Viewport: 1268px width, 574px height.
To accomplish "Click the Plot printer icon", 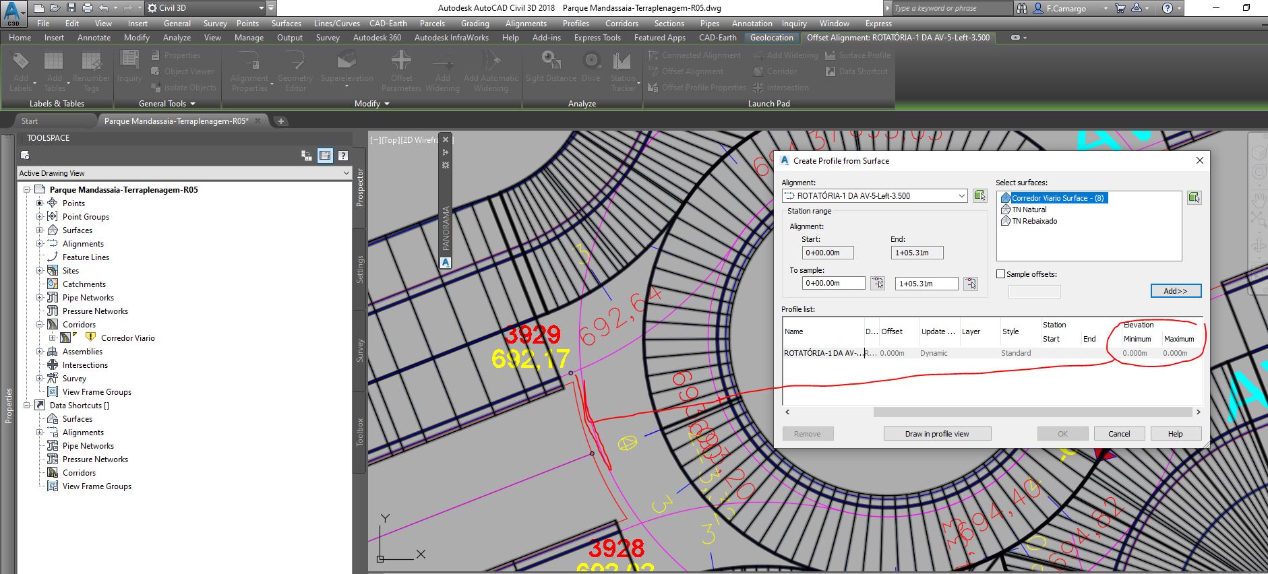I will [x=88, y=8].
